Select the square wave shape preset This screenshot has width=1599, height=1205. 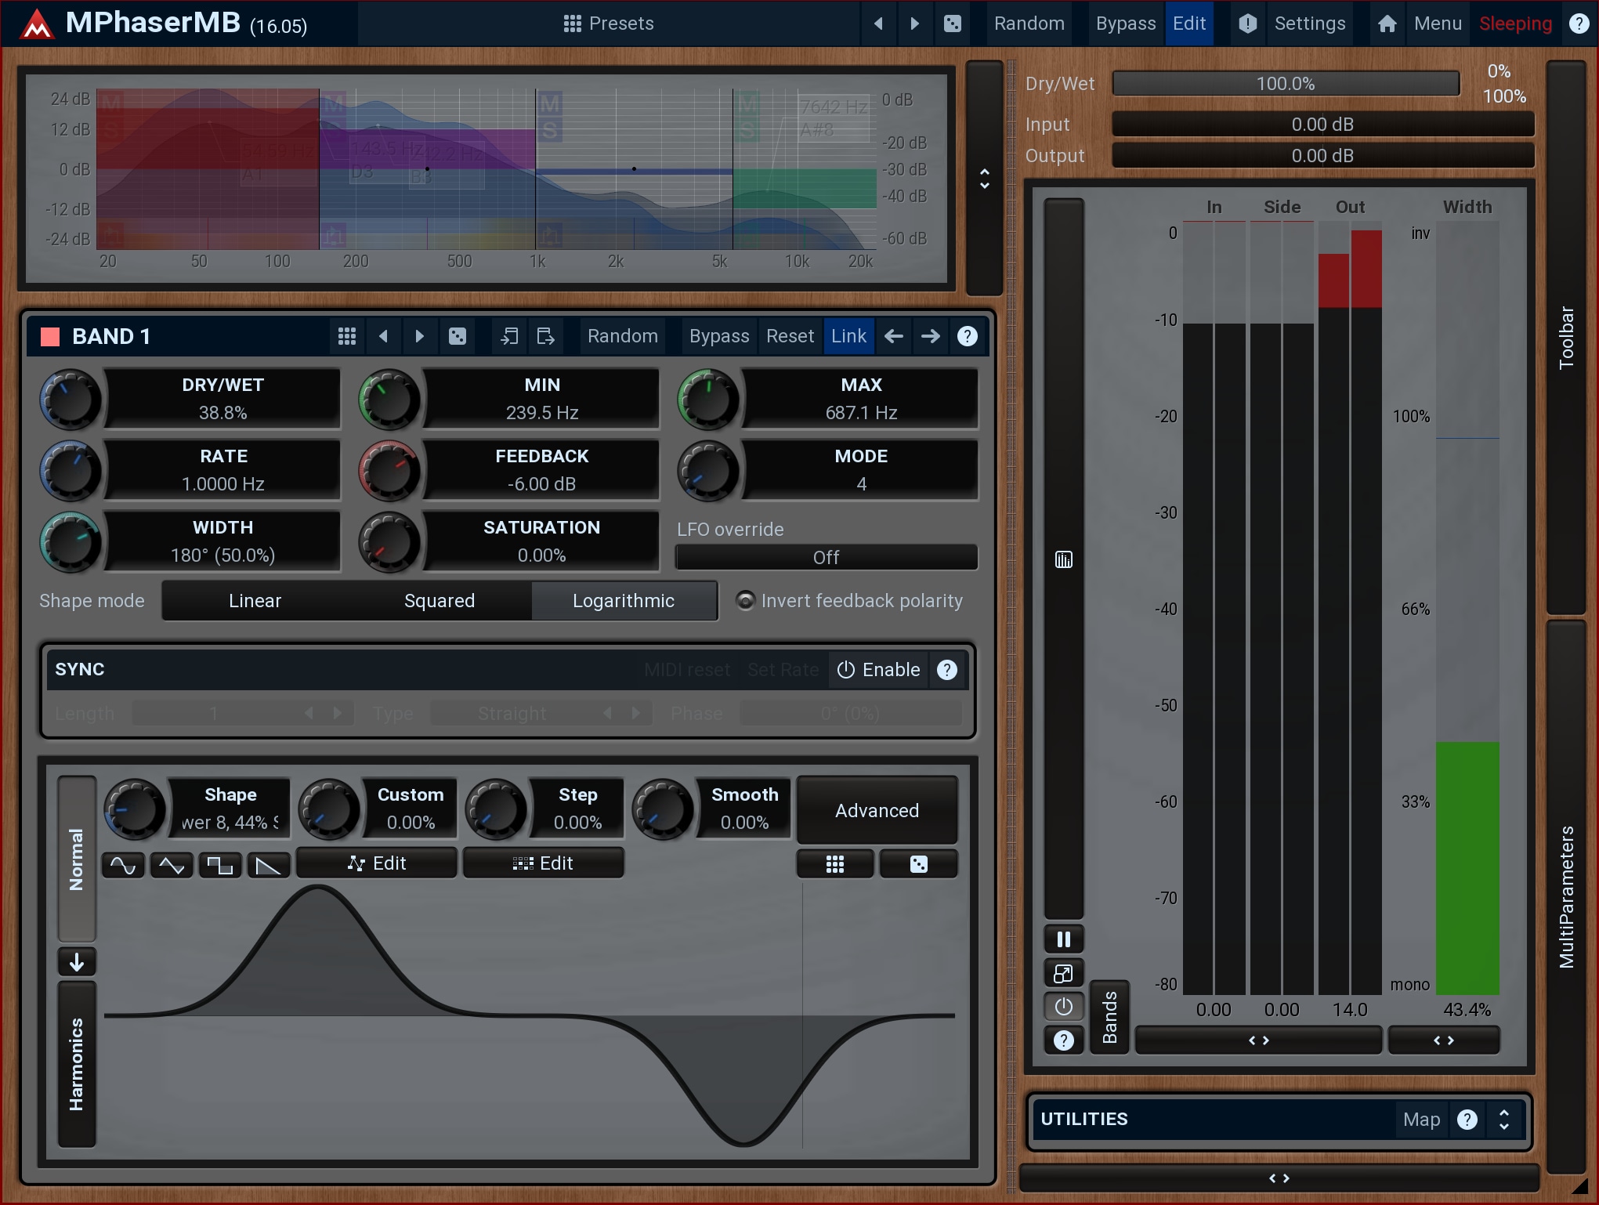(220, 865)
